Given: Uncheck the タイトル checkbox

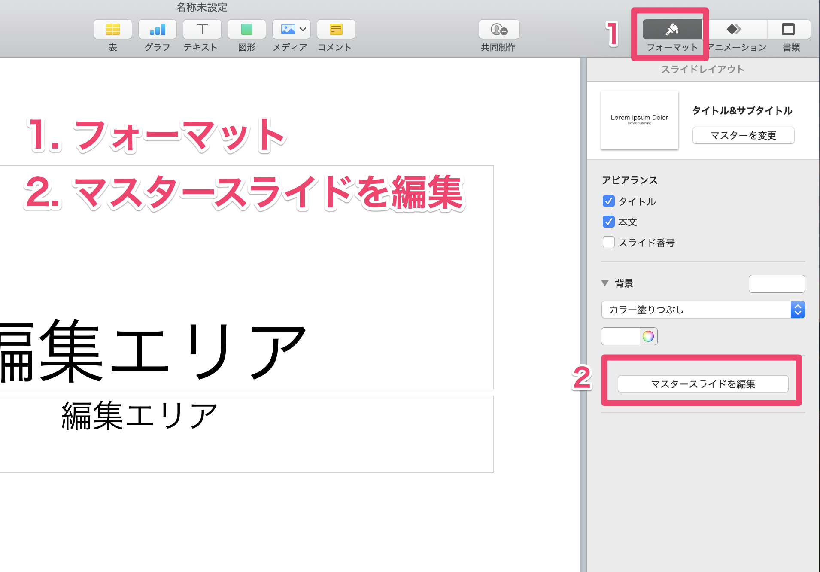Looking at the screenshot, I should [x=608, y=201].
